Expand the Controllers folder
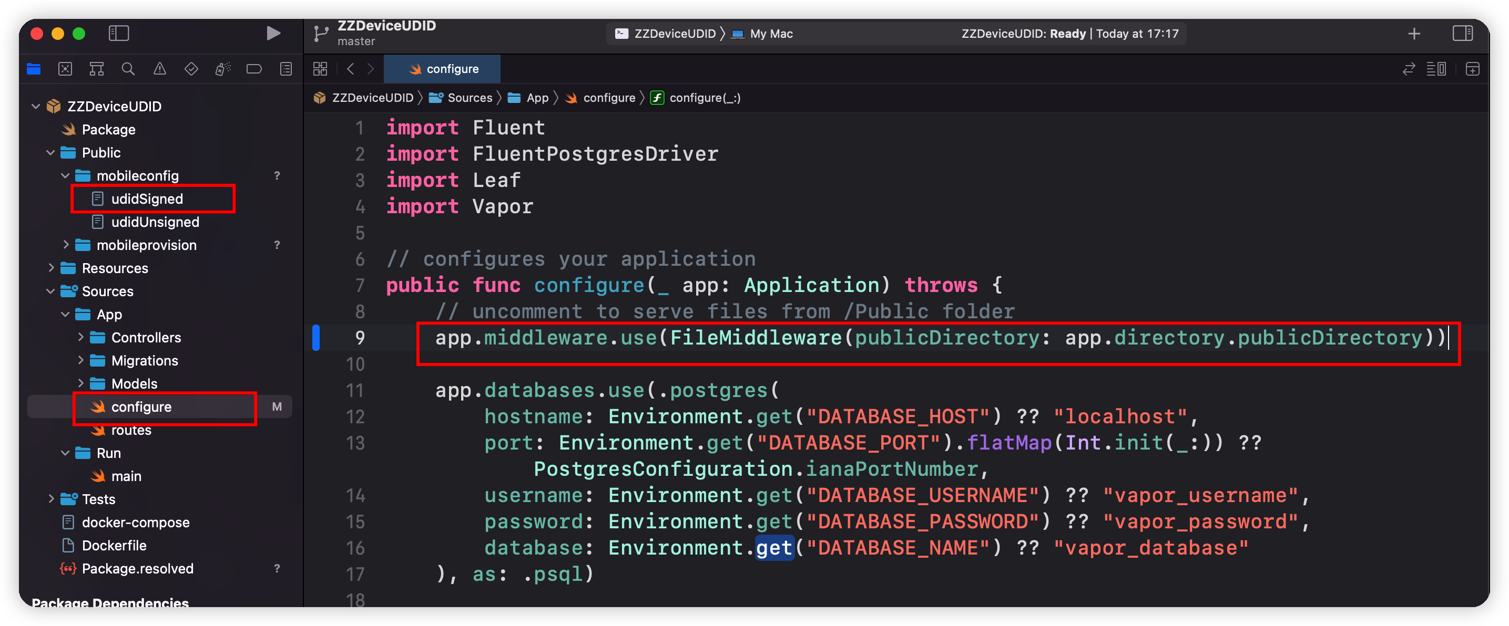Viewport: 1509px width, 626px height. click(80, 338)
